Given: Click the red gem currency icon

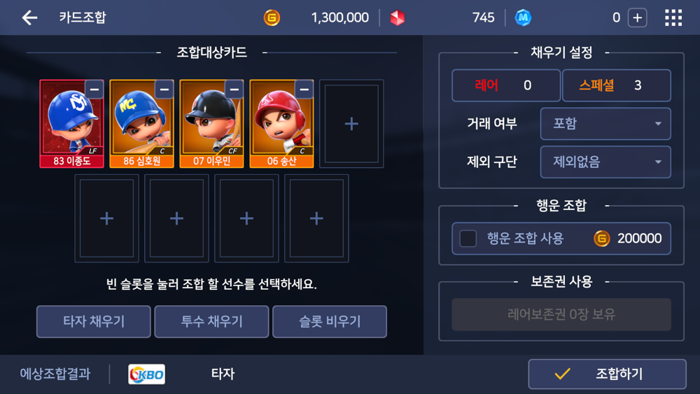Looking at the screenshot, I should tap(397, 18).
